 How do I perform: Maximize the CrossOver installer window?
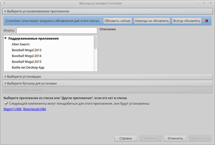click(x=204, y=3)
